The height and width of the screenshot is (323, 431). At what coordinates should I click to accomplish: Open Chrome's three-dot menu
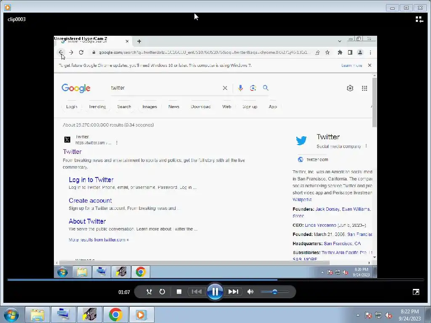[x=370, y=53]
